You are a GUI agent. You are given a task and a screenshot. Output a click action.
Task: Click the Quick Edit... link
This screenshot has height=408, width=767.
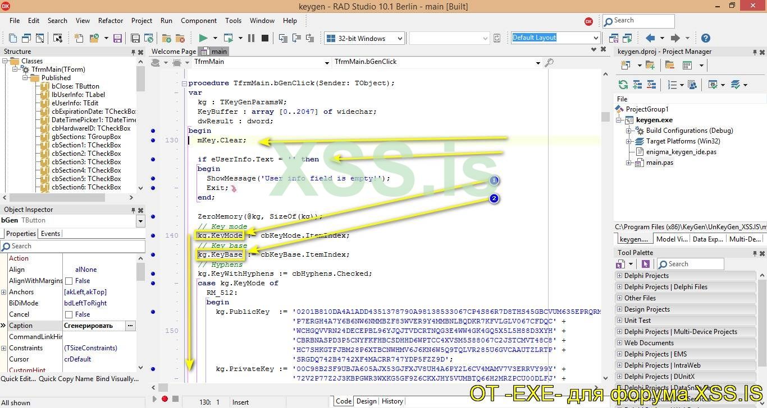point(18,379)
